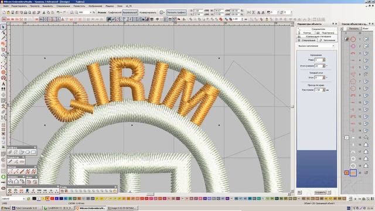Image resolution: width=375 pixels, height=211 pixels.
Task: Open the Файл menu
Action: pyautogui.click(x=6, y=6)
